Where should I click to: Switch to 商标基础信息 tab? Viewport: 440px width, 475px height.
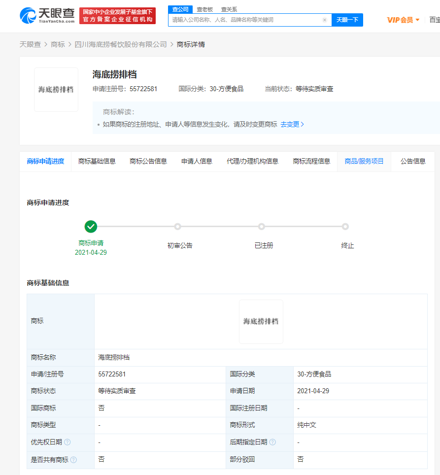pyautogui.click(x=97, y=162)
